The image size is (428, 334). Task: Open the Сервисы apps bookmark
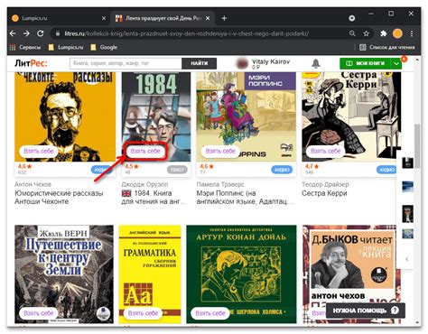pyautogui.click(x=25, y=47)
